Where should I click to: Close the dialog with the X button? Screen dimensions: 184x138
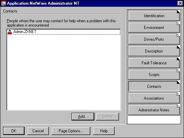(x=180, y=3)
